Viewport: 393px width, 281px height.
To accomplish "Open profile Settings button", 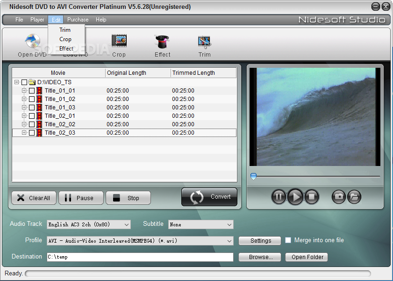I will (260, 241).
